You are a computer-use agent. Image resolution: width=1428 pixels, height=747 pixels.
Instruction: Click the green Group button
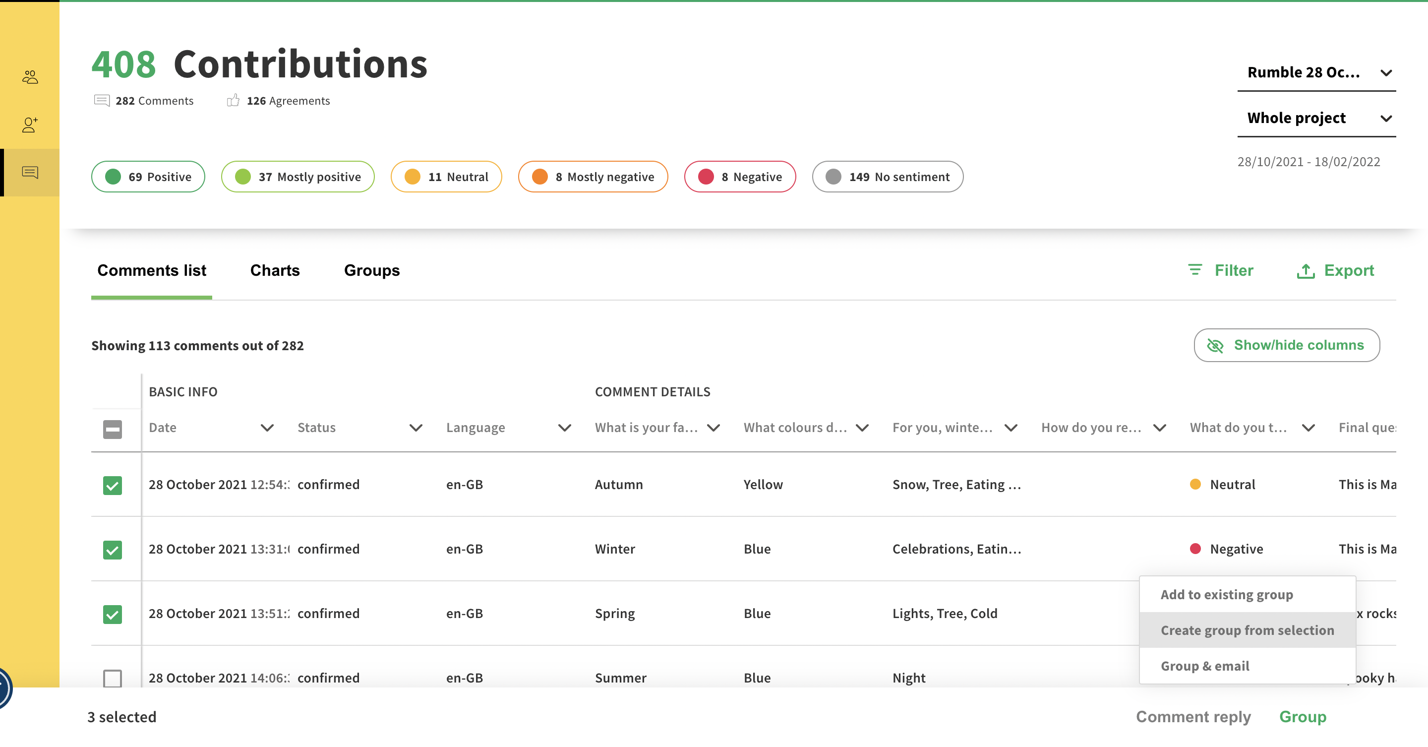[x=1302, y=717]
